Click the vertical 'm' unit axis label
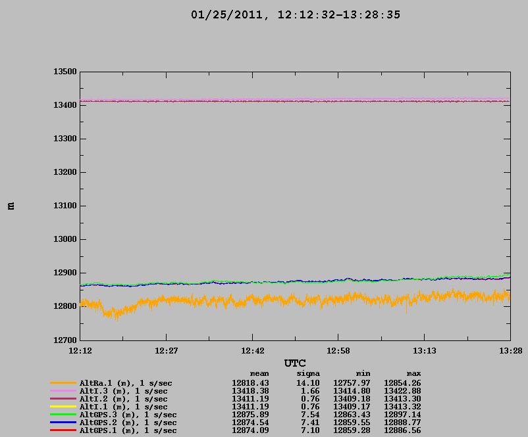Screen dimensions: 528x437 11,206
